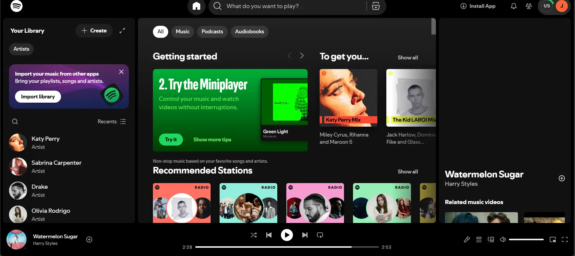Select the Podcasts filter chip

[x=212, y=32]
